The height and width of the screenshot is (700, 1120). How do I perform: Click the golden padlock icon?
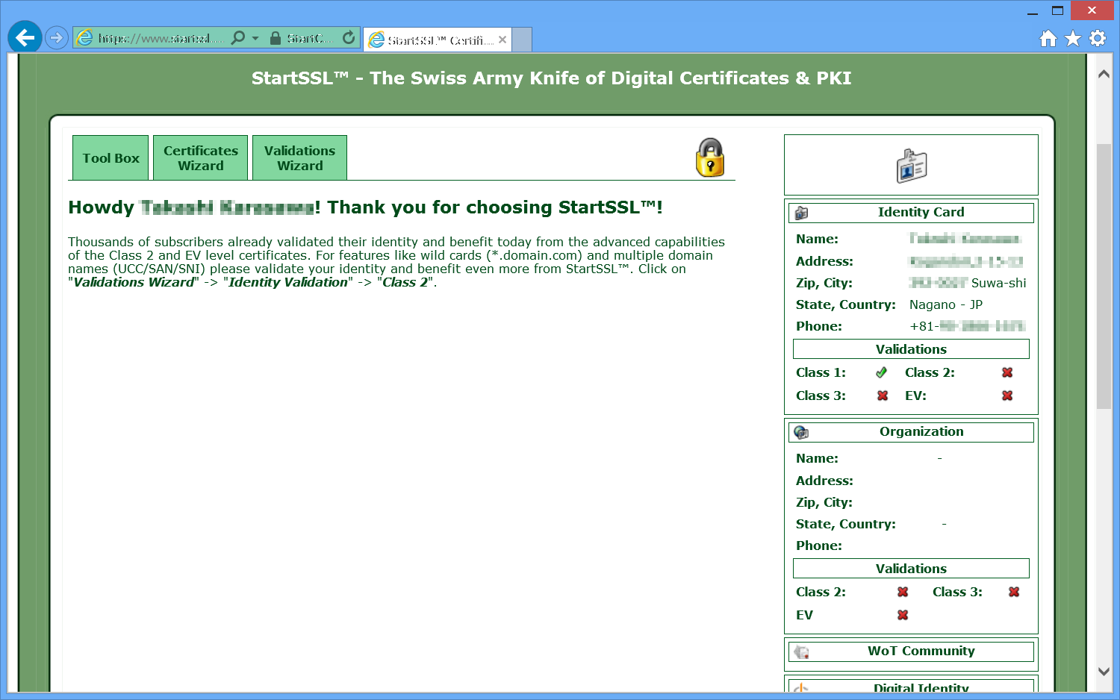pos(710,157)
